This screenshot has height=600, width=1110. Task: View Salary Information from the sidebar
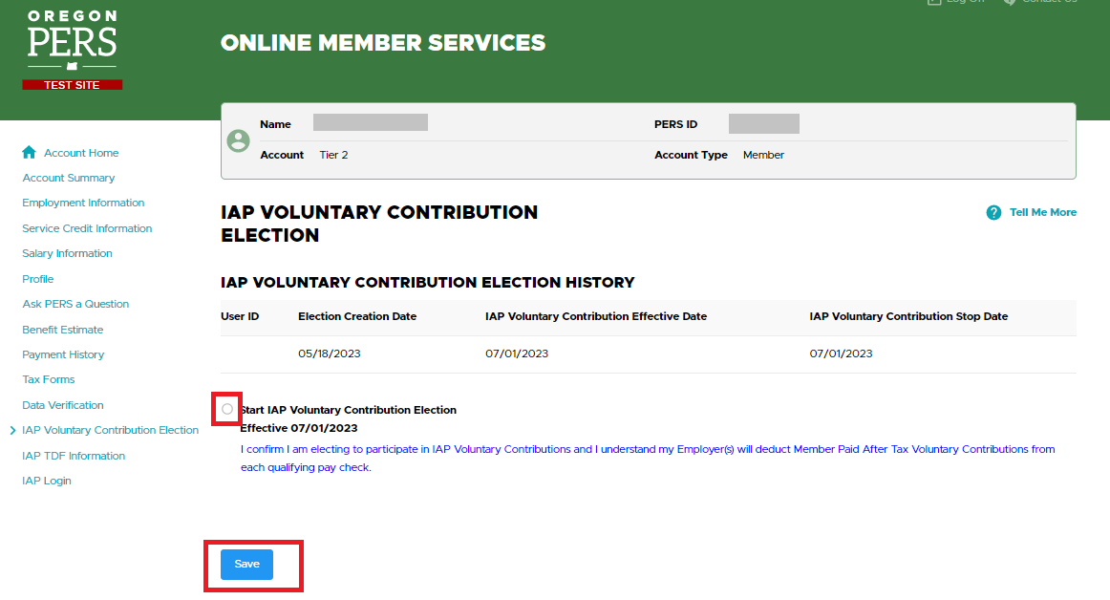(67, 254)
